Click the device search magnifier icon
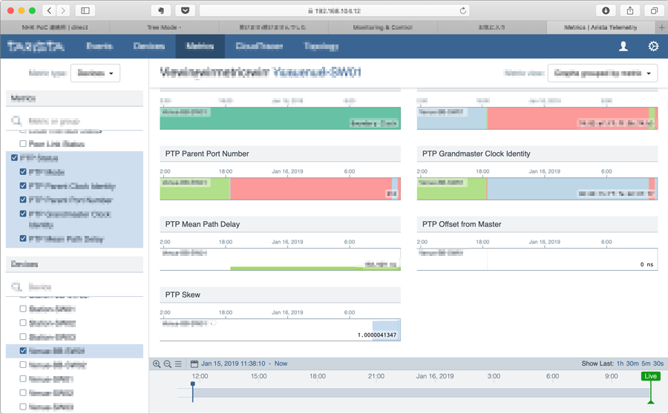The image size is (668, 414). coord(16,286)
